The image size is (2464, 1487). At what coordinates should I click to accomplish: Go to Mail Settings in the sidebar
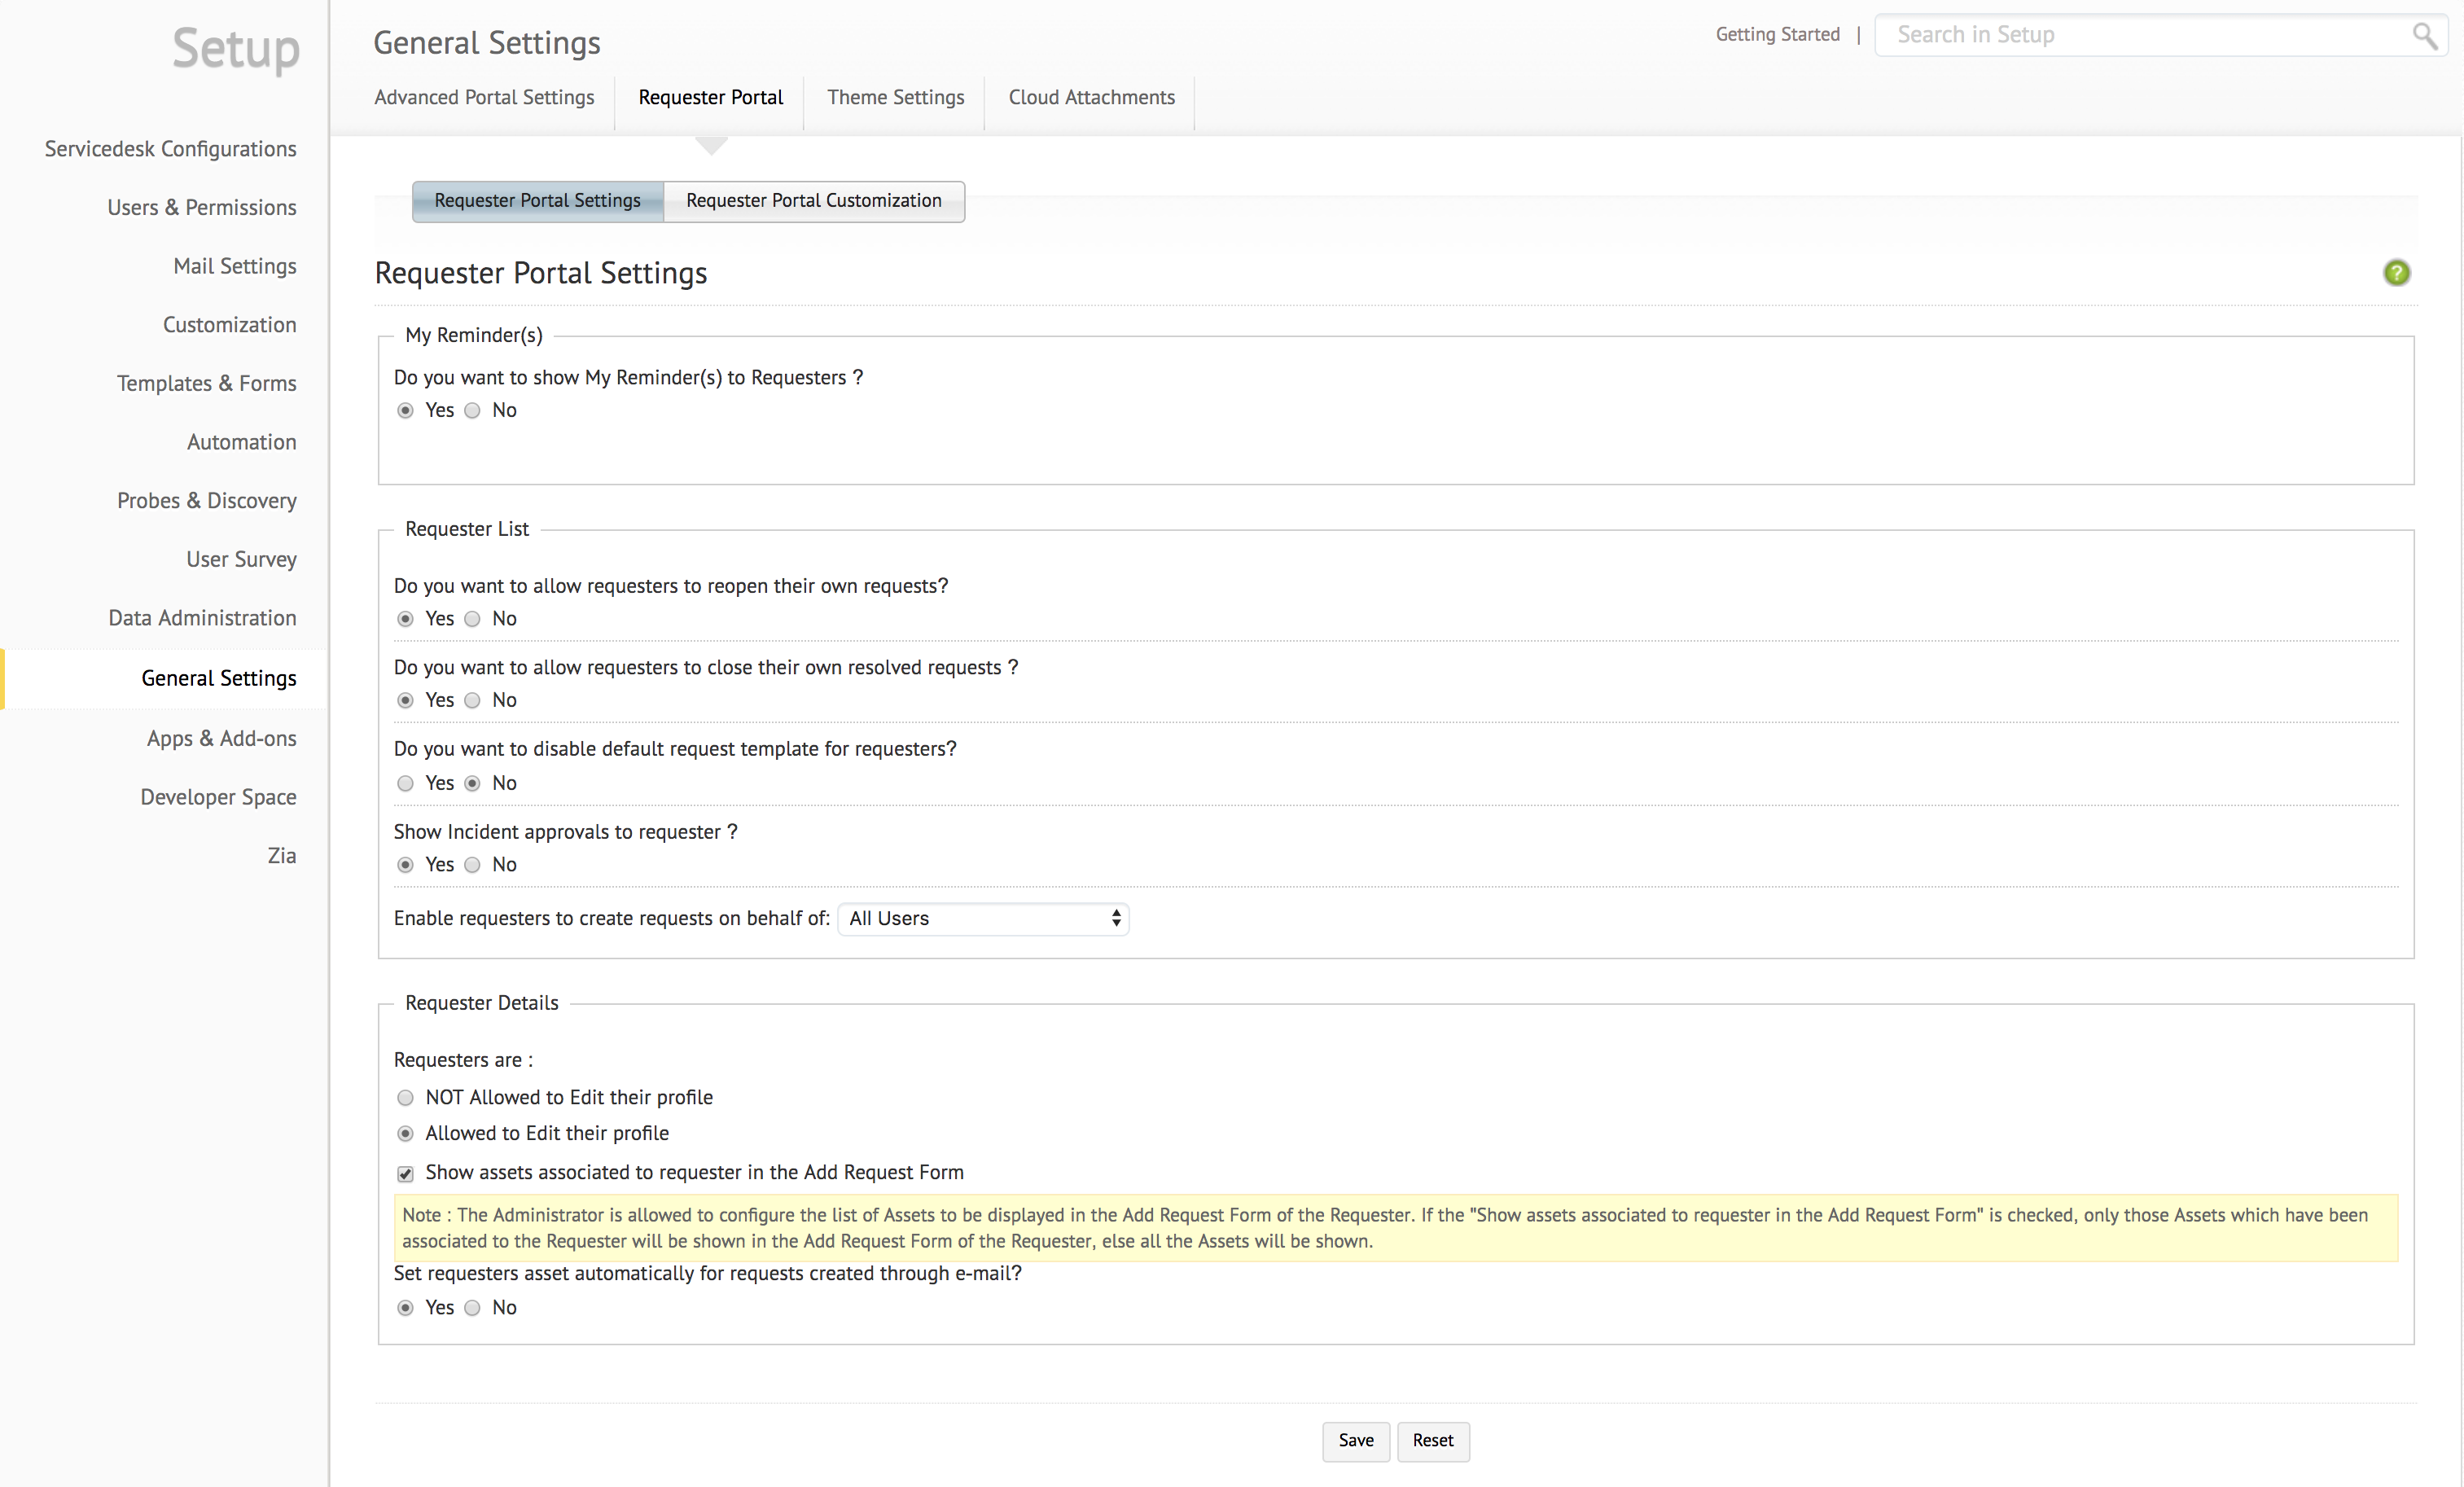pos(235,266)
